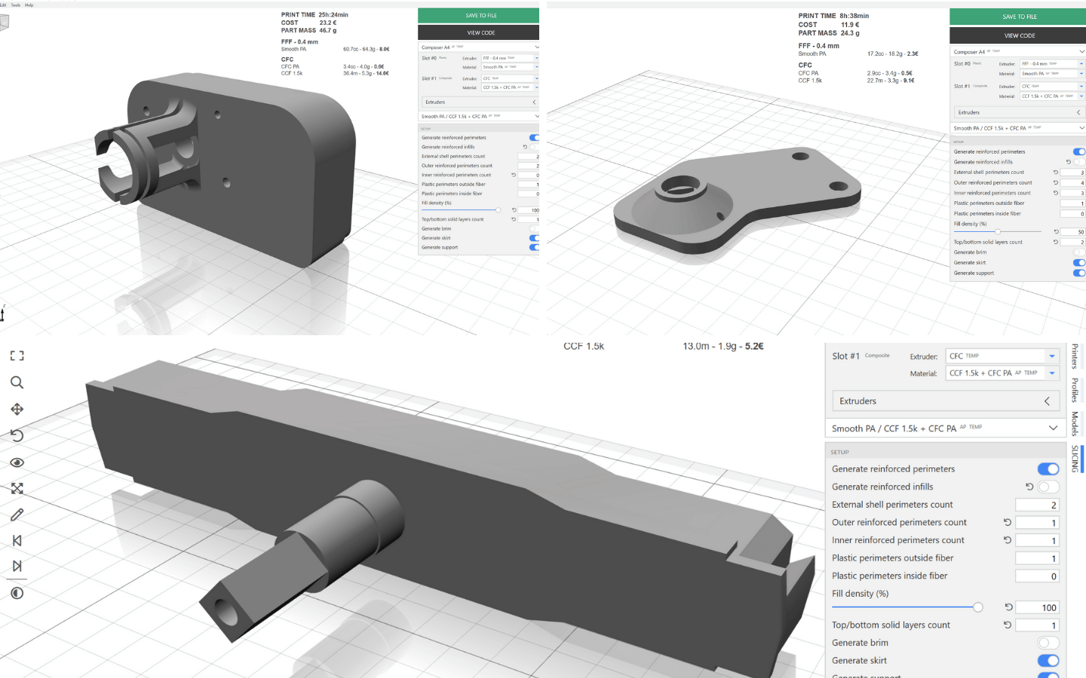This screenshot has height=678, width=1086.
Task: Select the four-arrow move tool
Action: tap(17, 409)
